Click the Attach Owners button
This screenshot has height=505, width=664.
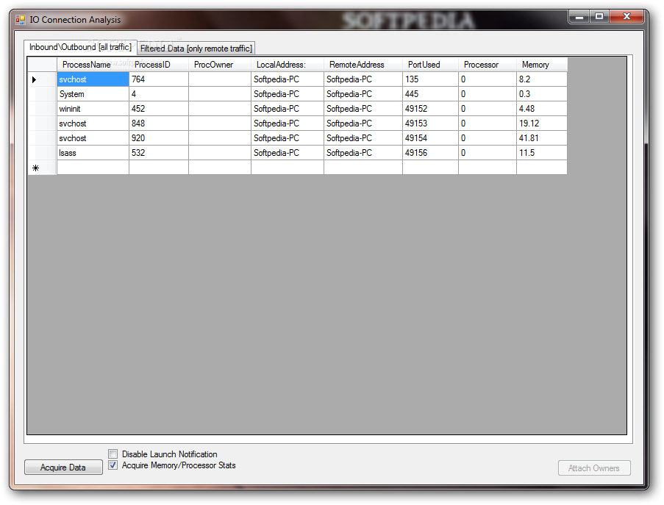click(594, 468)
